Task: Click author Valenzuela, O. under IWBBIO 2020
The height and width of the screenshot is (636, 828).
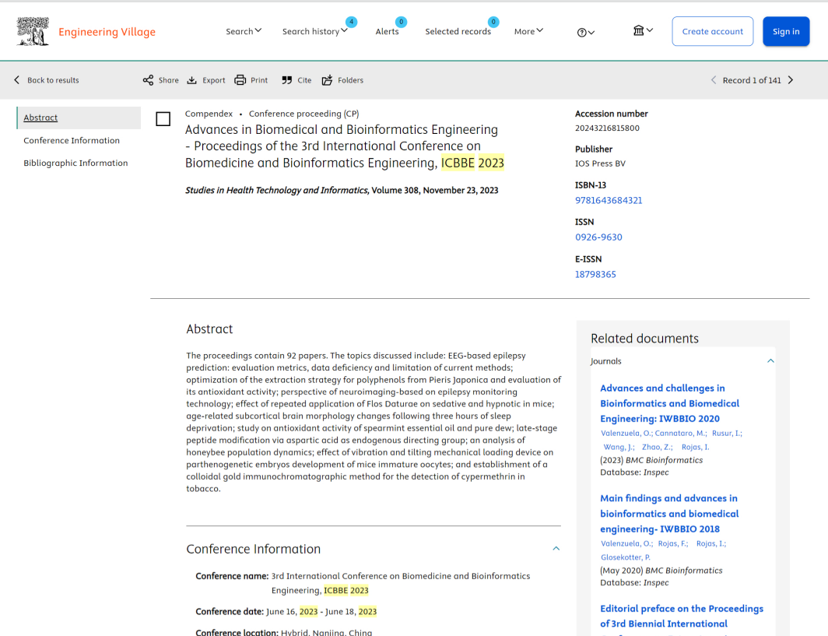Action: click(626, 433)
